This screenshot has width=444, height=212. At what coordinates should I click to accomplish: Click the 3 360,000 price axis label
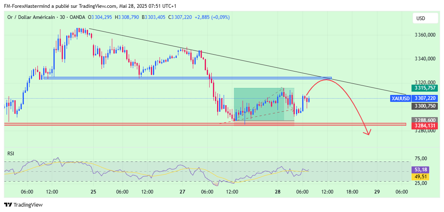click(x=425, y=35)
